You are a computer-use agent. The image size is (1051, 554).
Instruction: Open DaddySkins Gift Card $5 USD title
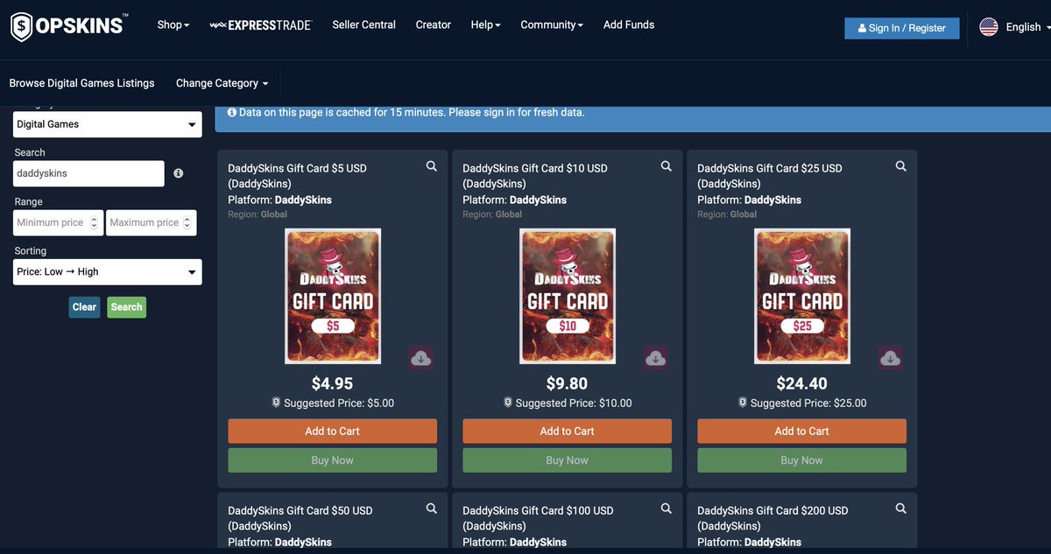click(297, 176)
